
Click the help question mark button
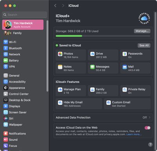pos(150,144)
